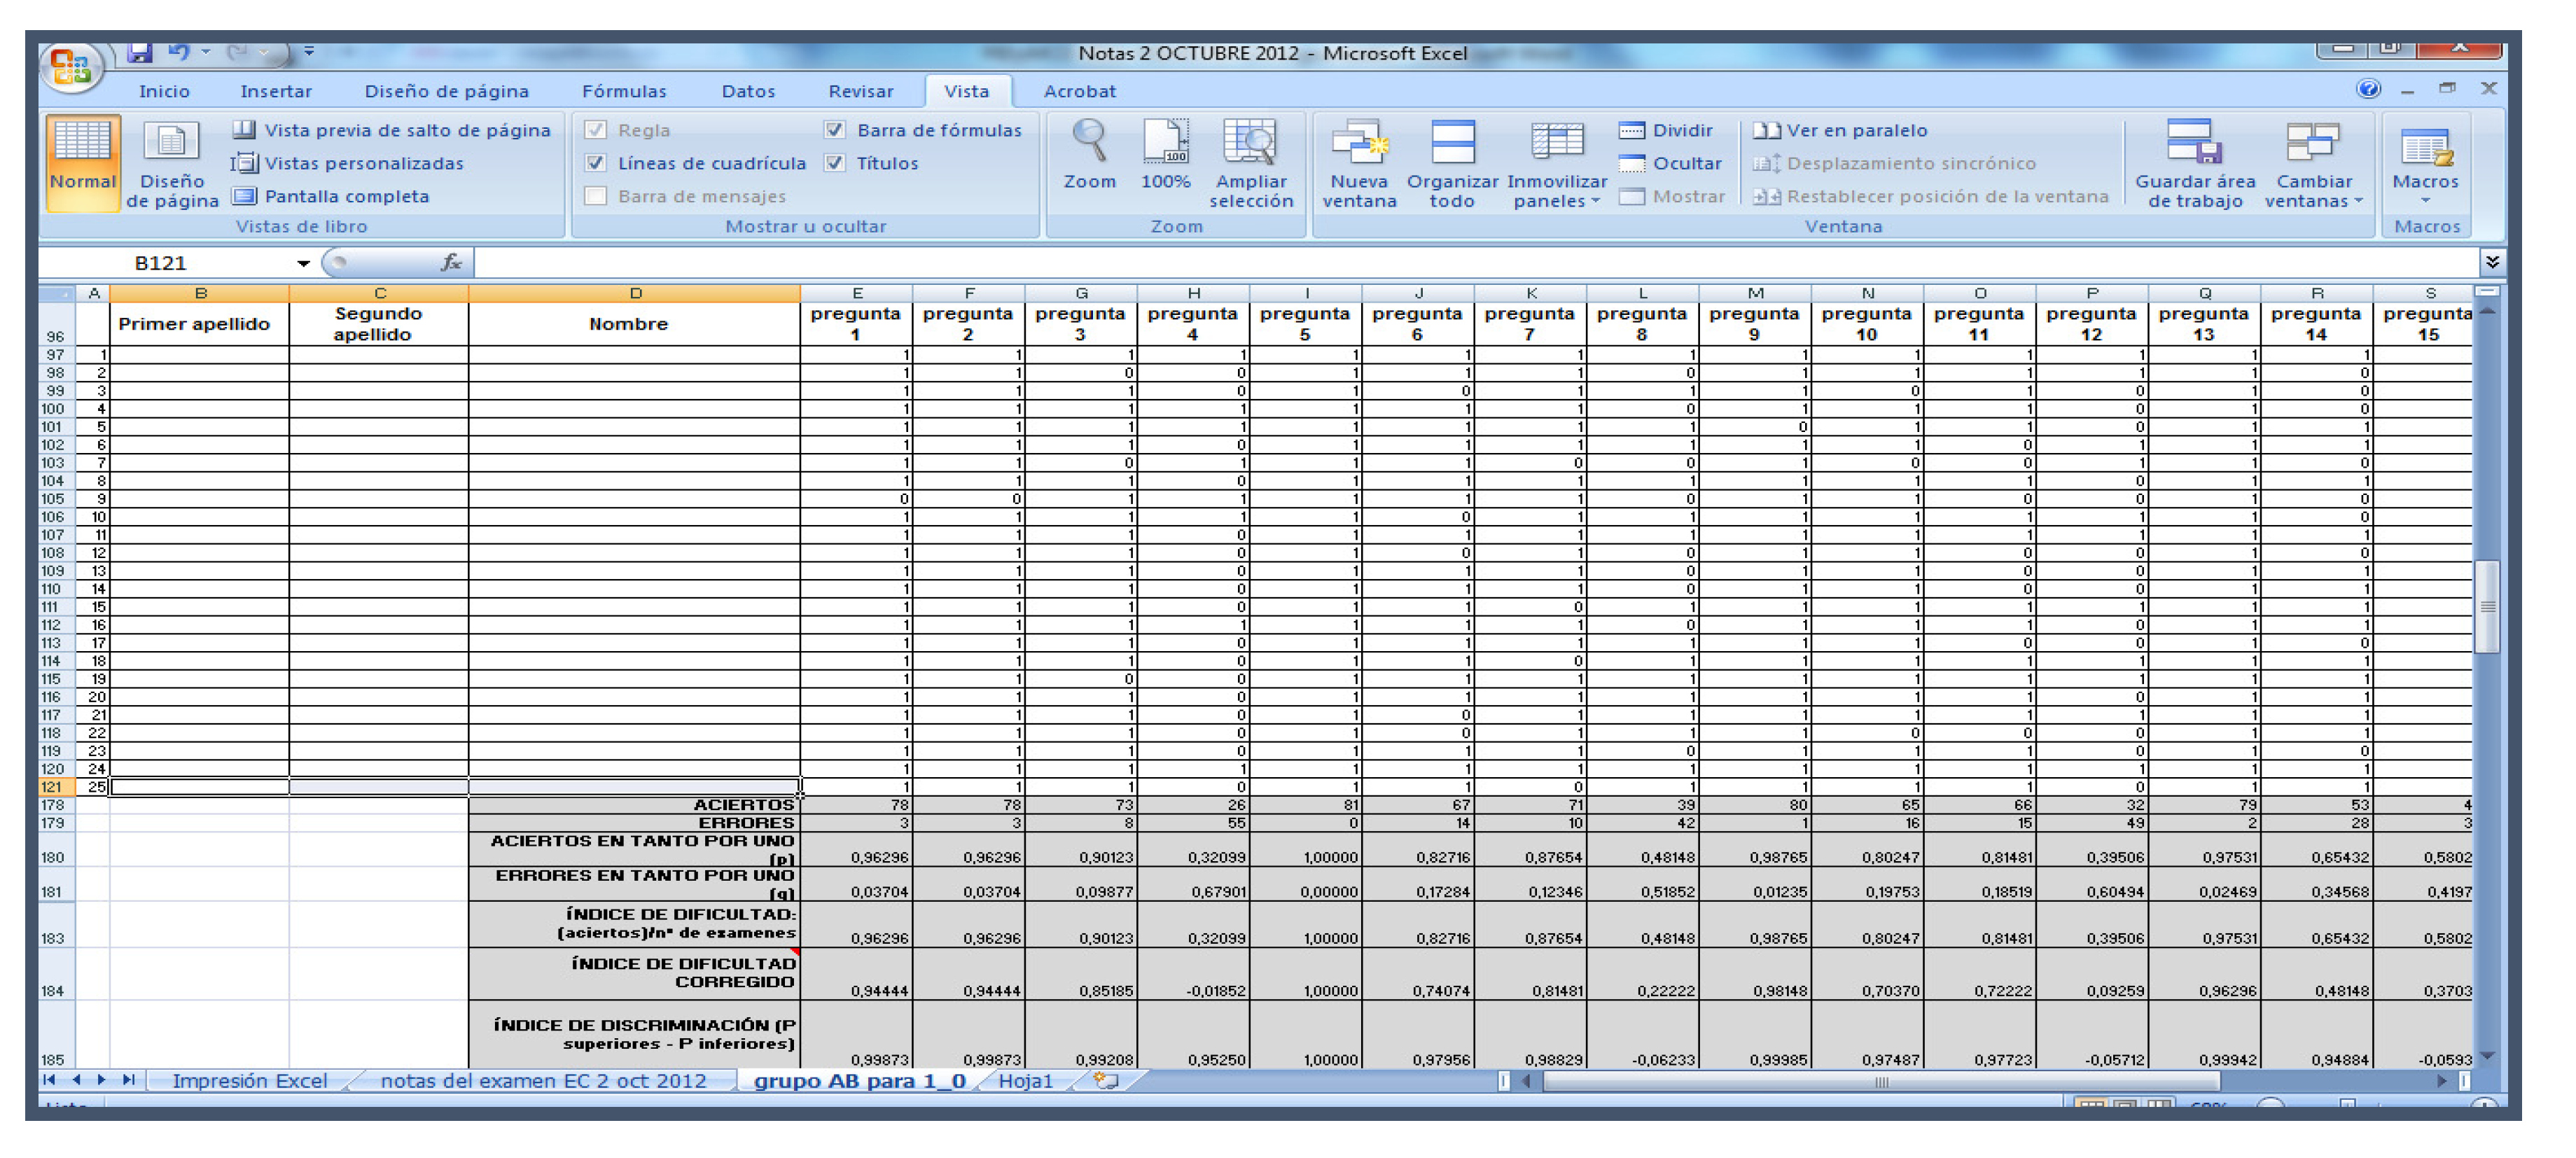Open the Name Box dropdown arrow
Screen dimensions: 2576x1158
click(302, 263)
